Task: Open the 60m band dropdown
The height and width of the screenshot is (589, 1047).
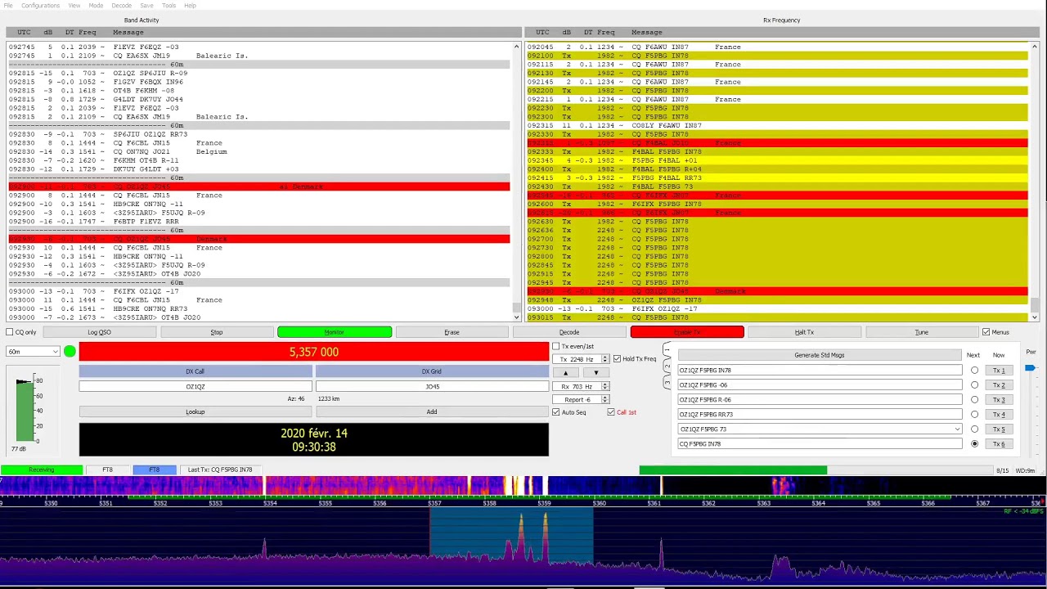Action: click(x=33, y=352)
